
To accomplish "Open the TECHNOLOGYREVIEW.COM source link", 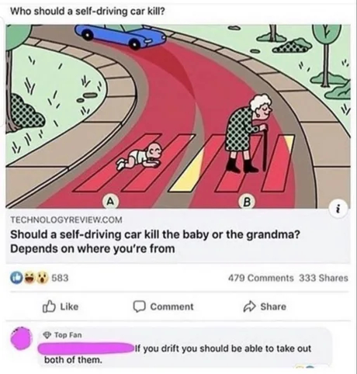I will tap(66, 220).
